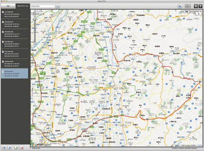
Task: Click the 宇治田原町 label on map
Action: [140, 16]
